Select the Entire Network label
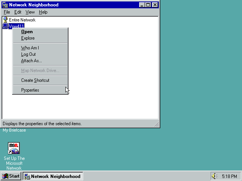 (x=22, y=20)
